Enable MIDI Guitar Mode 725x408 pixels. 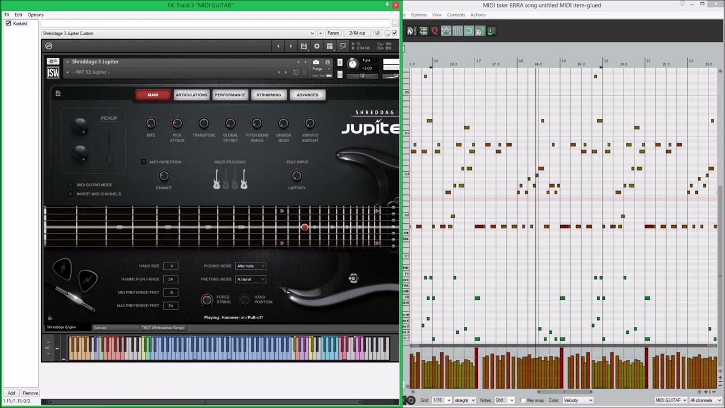click(x=70, y=185)
